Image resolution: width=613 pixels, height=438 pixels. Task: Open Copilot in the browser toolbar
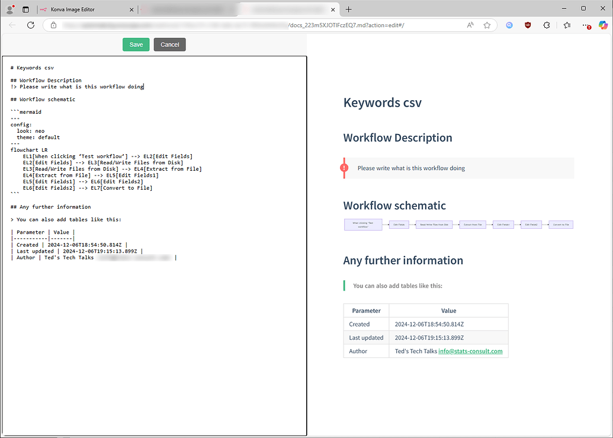point(603,25)
